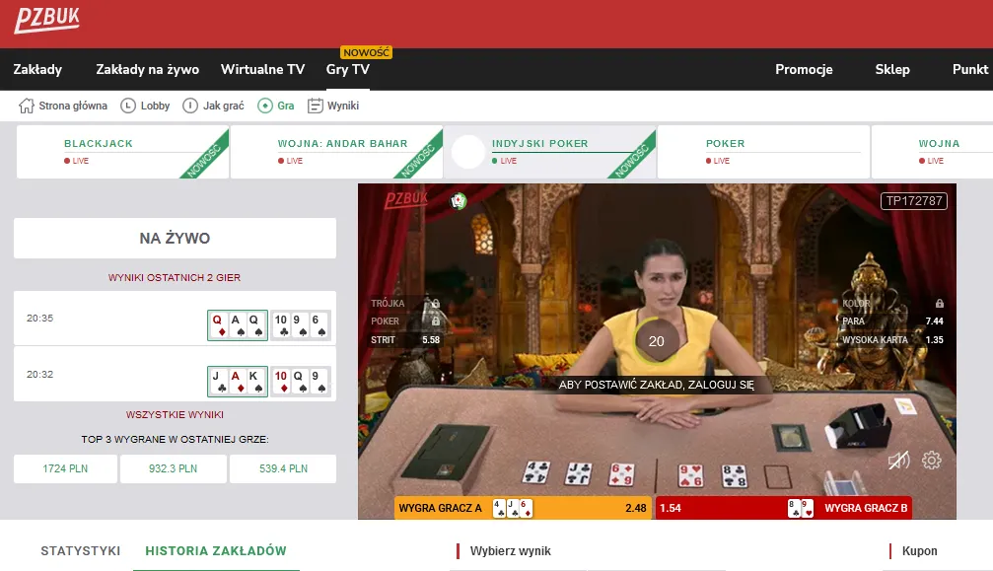993x571 pixels.
Task: Select STRIT odds 5.58
Action: tap(405, 340)
